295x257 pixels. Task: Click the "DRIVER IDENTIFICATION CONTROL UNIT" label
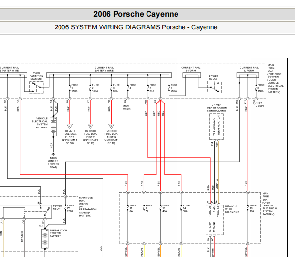tap(216, 108)
